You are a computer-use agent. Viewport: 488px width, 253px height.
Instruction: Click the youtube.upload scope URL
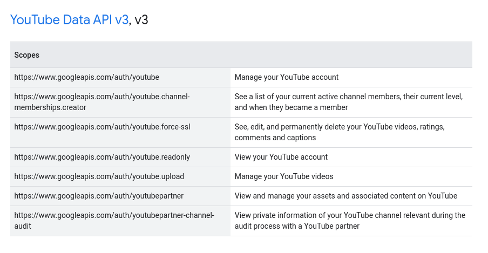(99, 176)
